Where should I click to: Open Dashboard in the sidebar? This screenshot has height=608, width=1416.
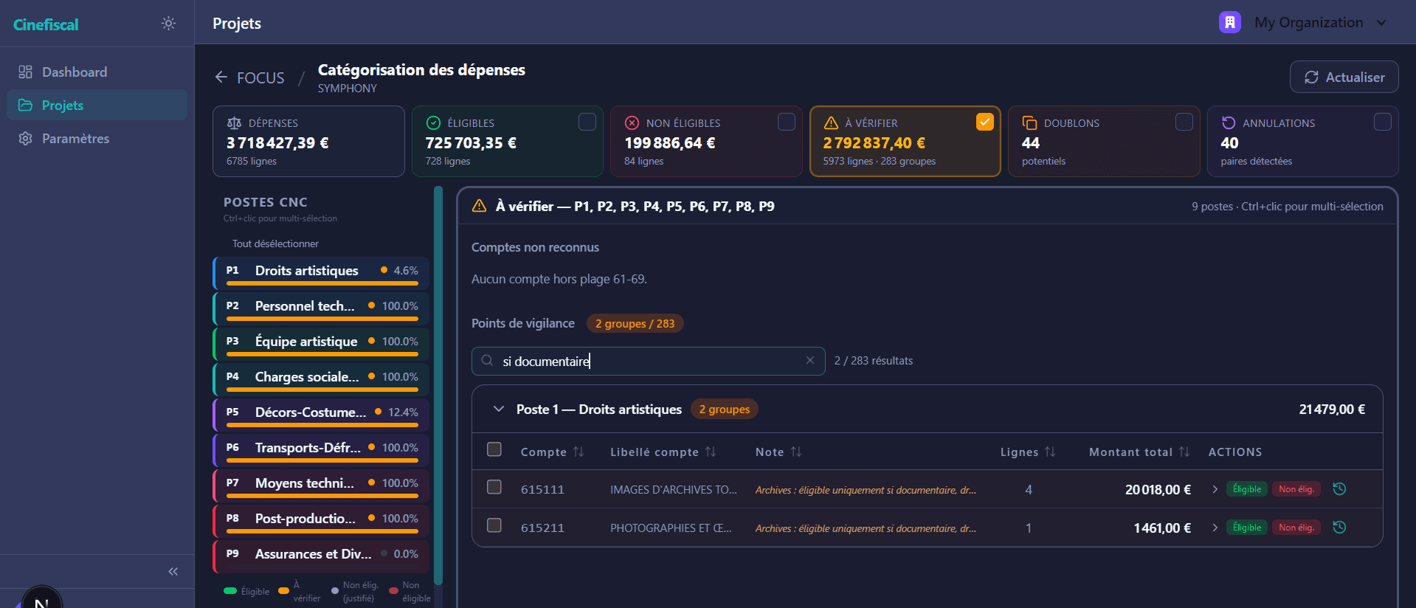pyautogui.click(x=75, y=72)
